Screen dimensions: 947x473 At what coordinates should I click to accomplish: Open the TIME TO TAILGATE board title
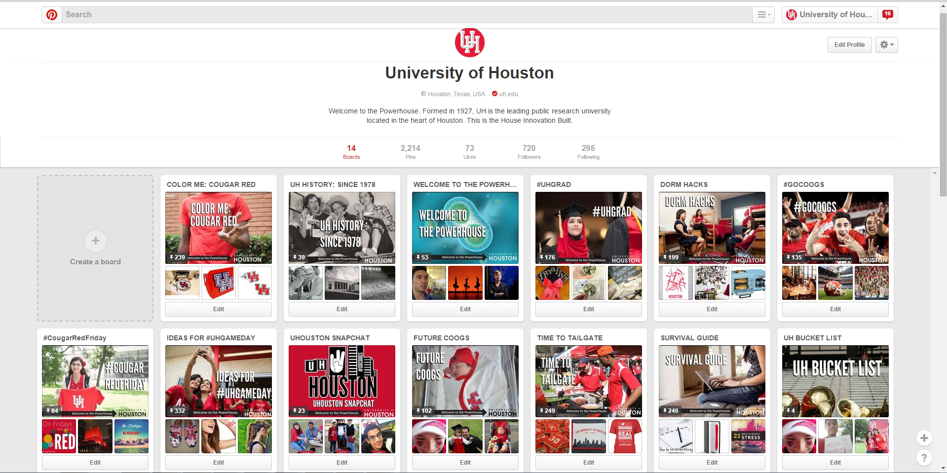pyautogui.click(x=570, y=338)
